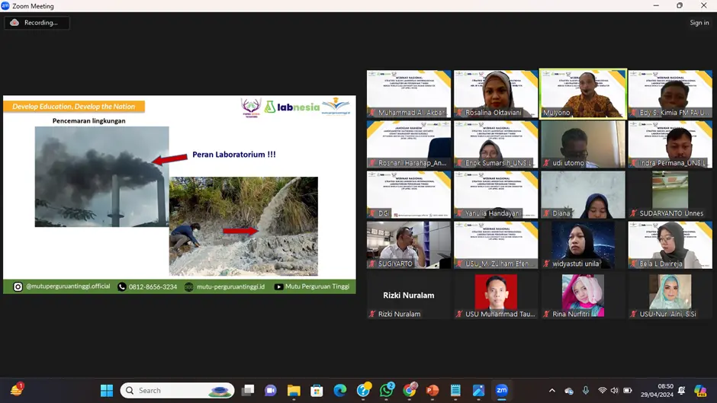Screen dimensions: 717x403
Task: Select Mulyono's highlighted speaker tile
Action: point(583,94)
